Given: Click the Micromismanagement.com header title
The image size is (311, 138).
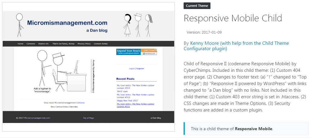Looking at the screenshot, I should point(67,23).
